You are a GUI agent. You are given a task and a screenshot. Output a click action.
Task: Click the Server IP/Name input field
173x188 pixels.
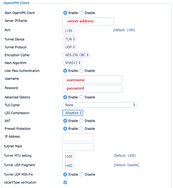point(88,21)
